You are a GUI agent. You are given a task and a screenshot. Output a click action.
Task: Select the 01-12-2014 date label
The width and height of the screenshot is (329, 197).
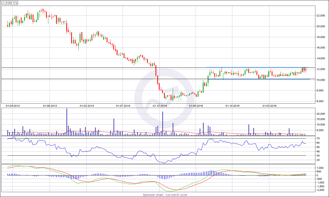[160, 105]
